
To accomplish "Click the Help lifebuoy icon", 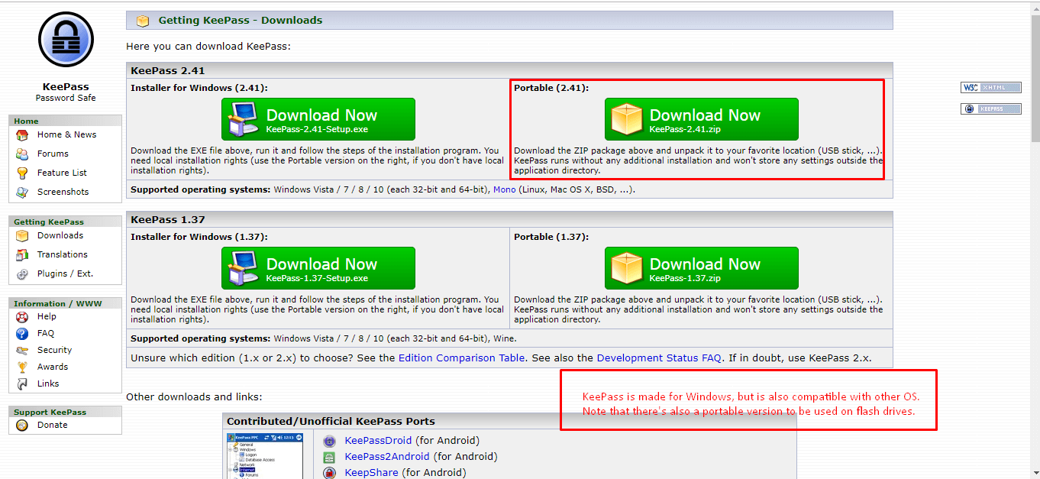I will (22, 316).
